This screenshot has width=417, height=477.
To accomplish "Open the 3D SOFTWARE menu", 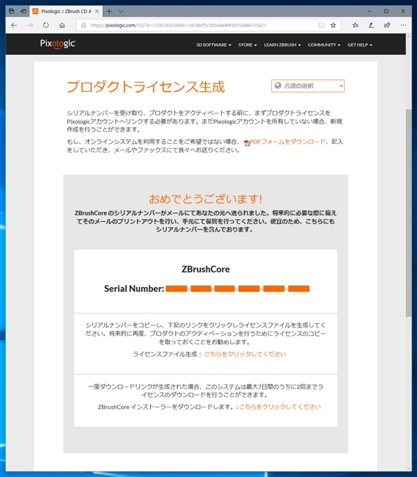I will [x=213, y=45].
